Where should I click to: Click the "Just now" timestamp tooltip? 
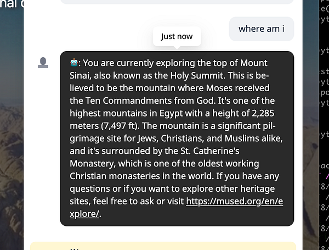pos(177,37)
